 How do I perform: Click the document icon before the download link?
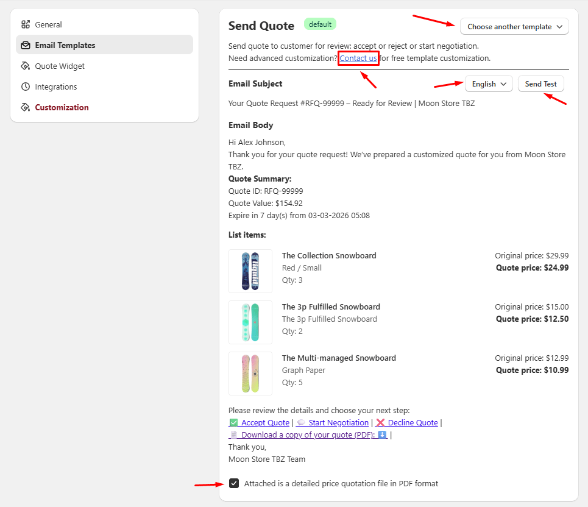point(234,434)
